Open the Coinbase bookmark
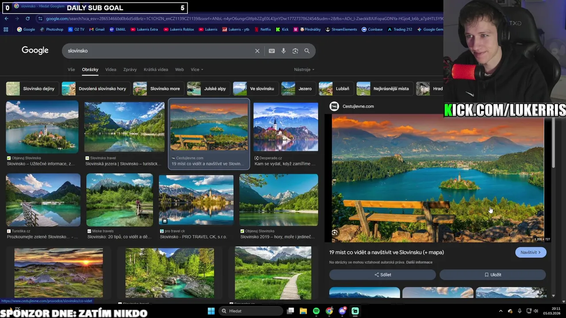The image size is (566, 318). [371, 30]
